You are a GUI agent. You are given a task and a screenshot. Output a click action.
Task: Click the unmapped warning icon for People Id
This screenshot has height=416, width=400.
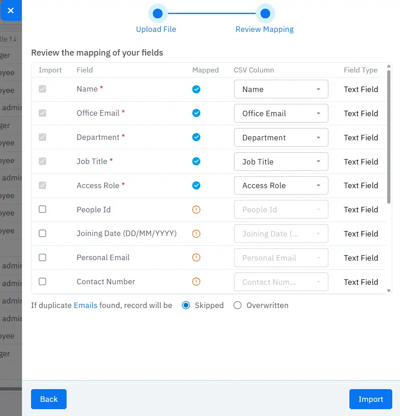196,210
